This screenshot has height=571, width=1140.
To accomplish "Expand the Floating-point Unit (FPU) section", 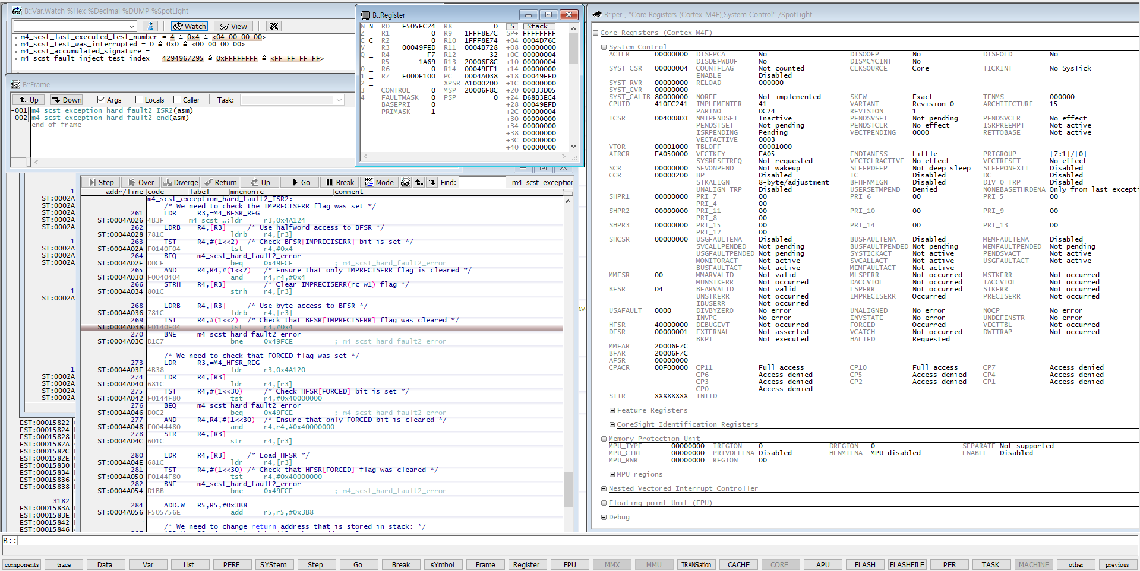I will tap(604, 503).
